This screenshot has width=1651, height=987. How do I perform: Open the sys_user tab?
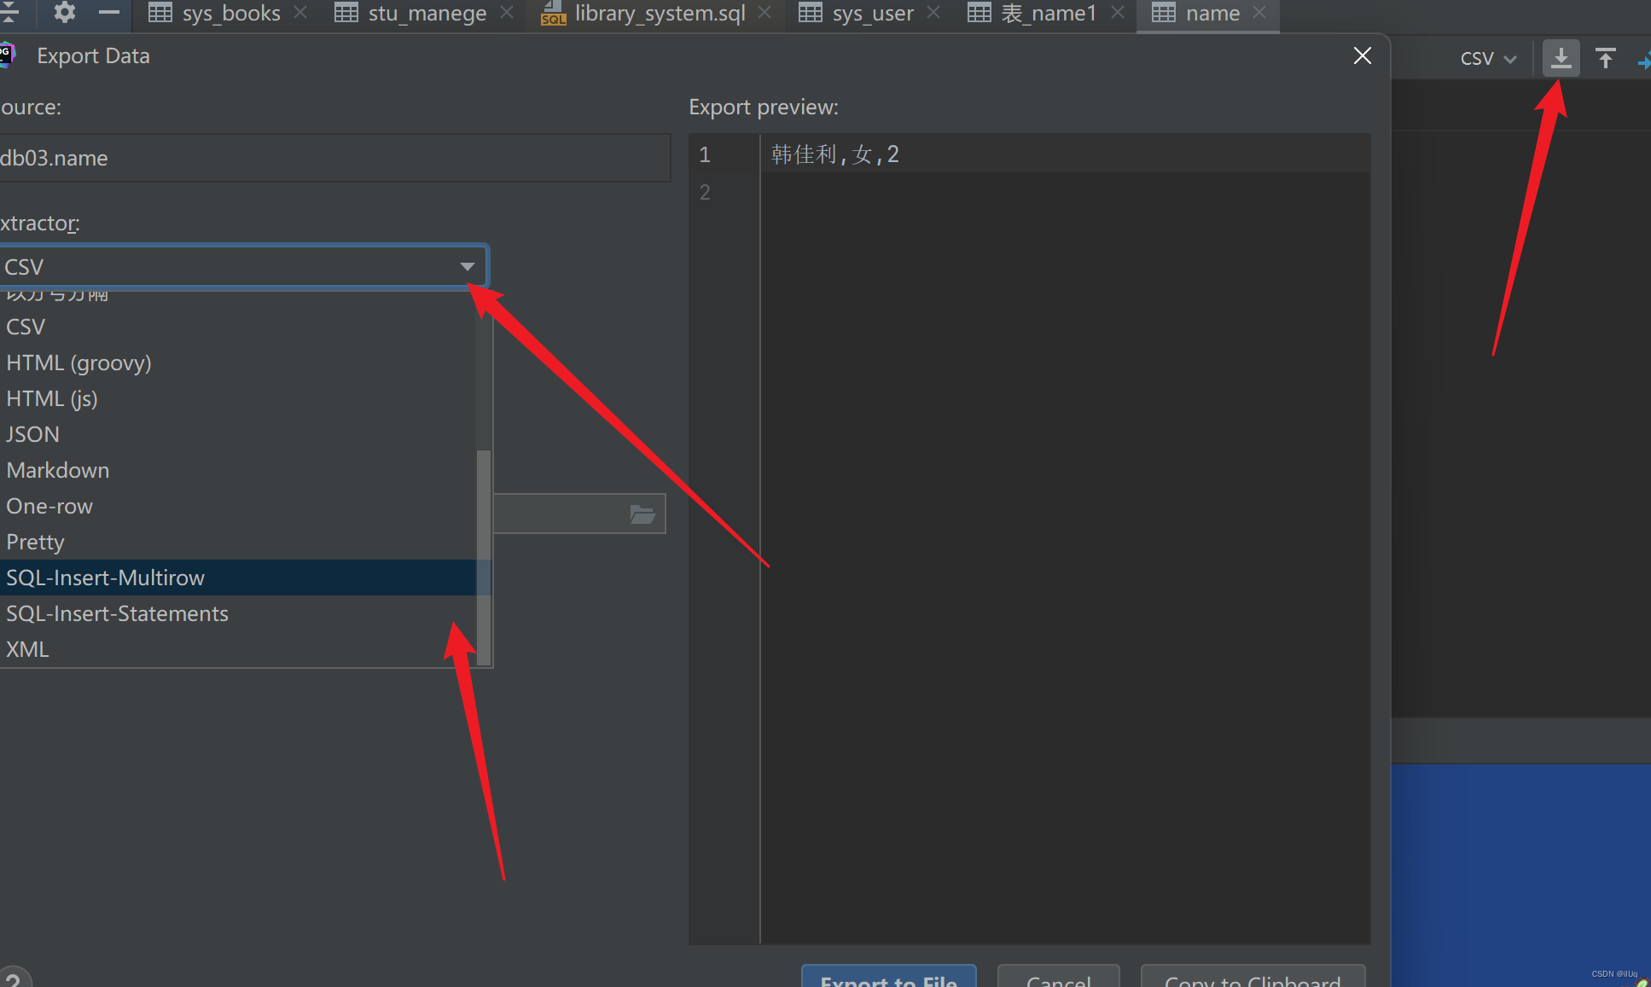[x=856, y=13]
